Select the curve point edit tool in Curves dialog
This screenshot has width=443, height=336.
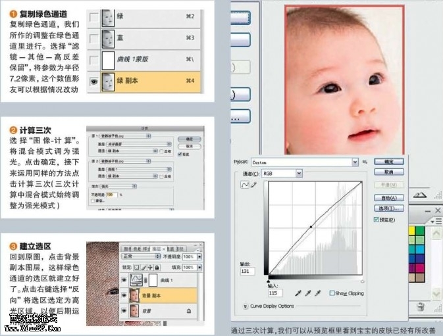[x=245, y=185]
